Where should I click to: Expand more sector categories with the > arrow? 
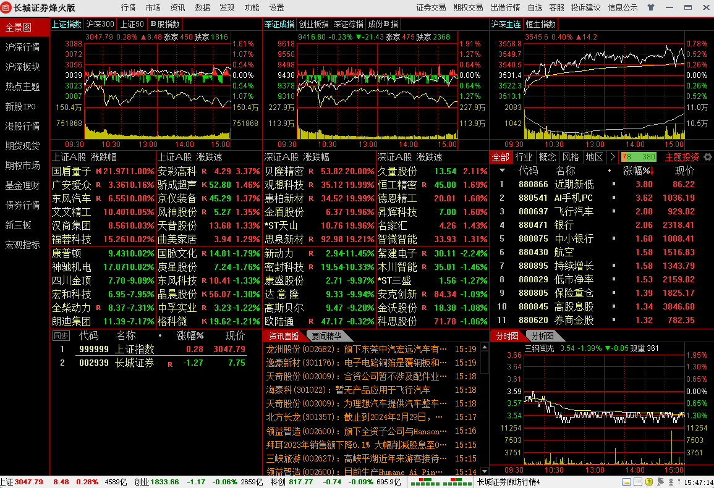613,157
